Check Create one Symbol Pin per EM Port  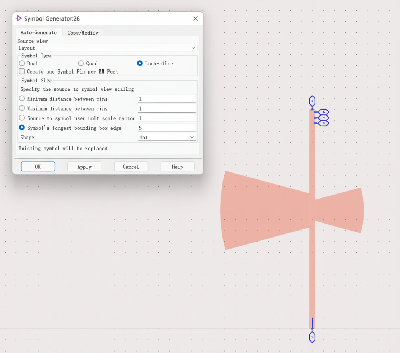[x=21, y=71]
